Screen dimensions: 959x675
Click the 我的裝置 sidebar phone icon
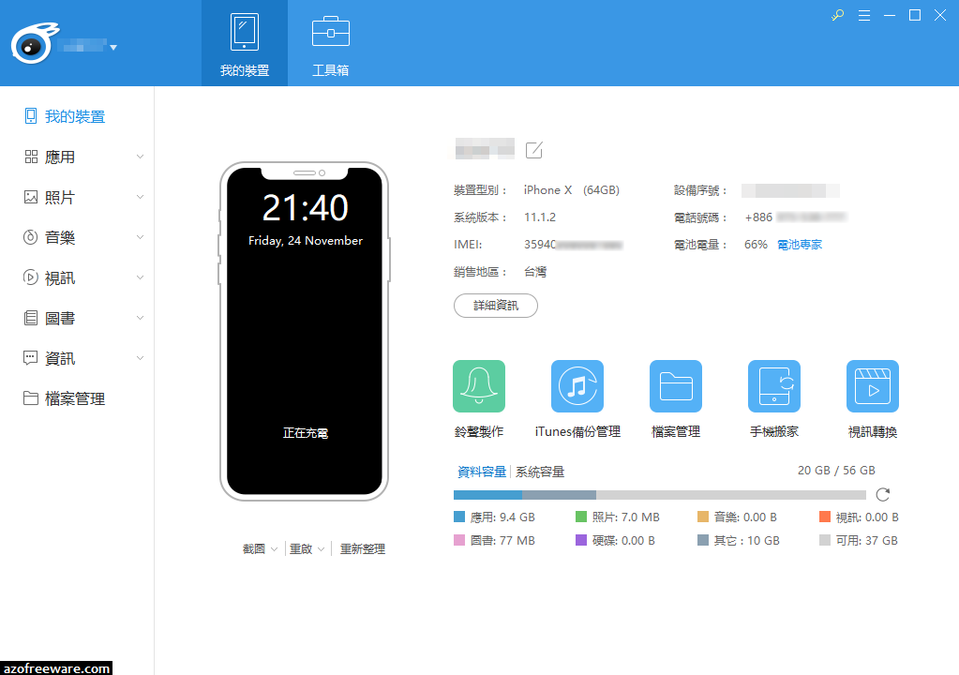coord(31,116)
